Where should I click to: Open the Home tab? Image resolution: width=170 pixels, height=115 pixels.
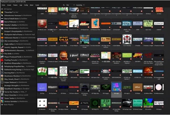(x=3, y=5)
